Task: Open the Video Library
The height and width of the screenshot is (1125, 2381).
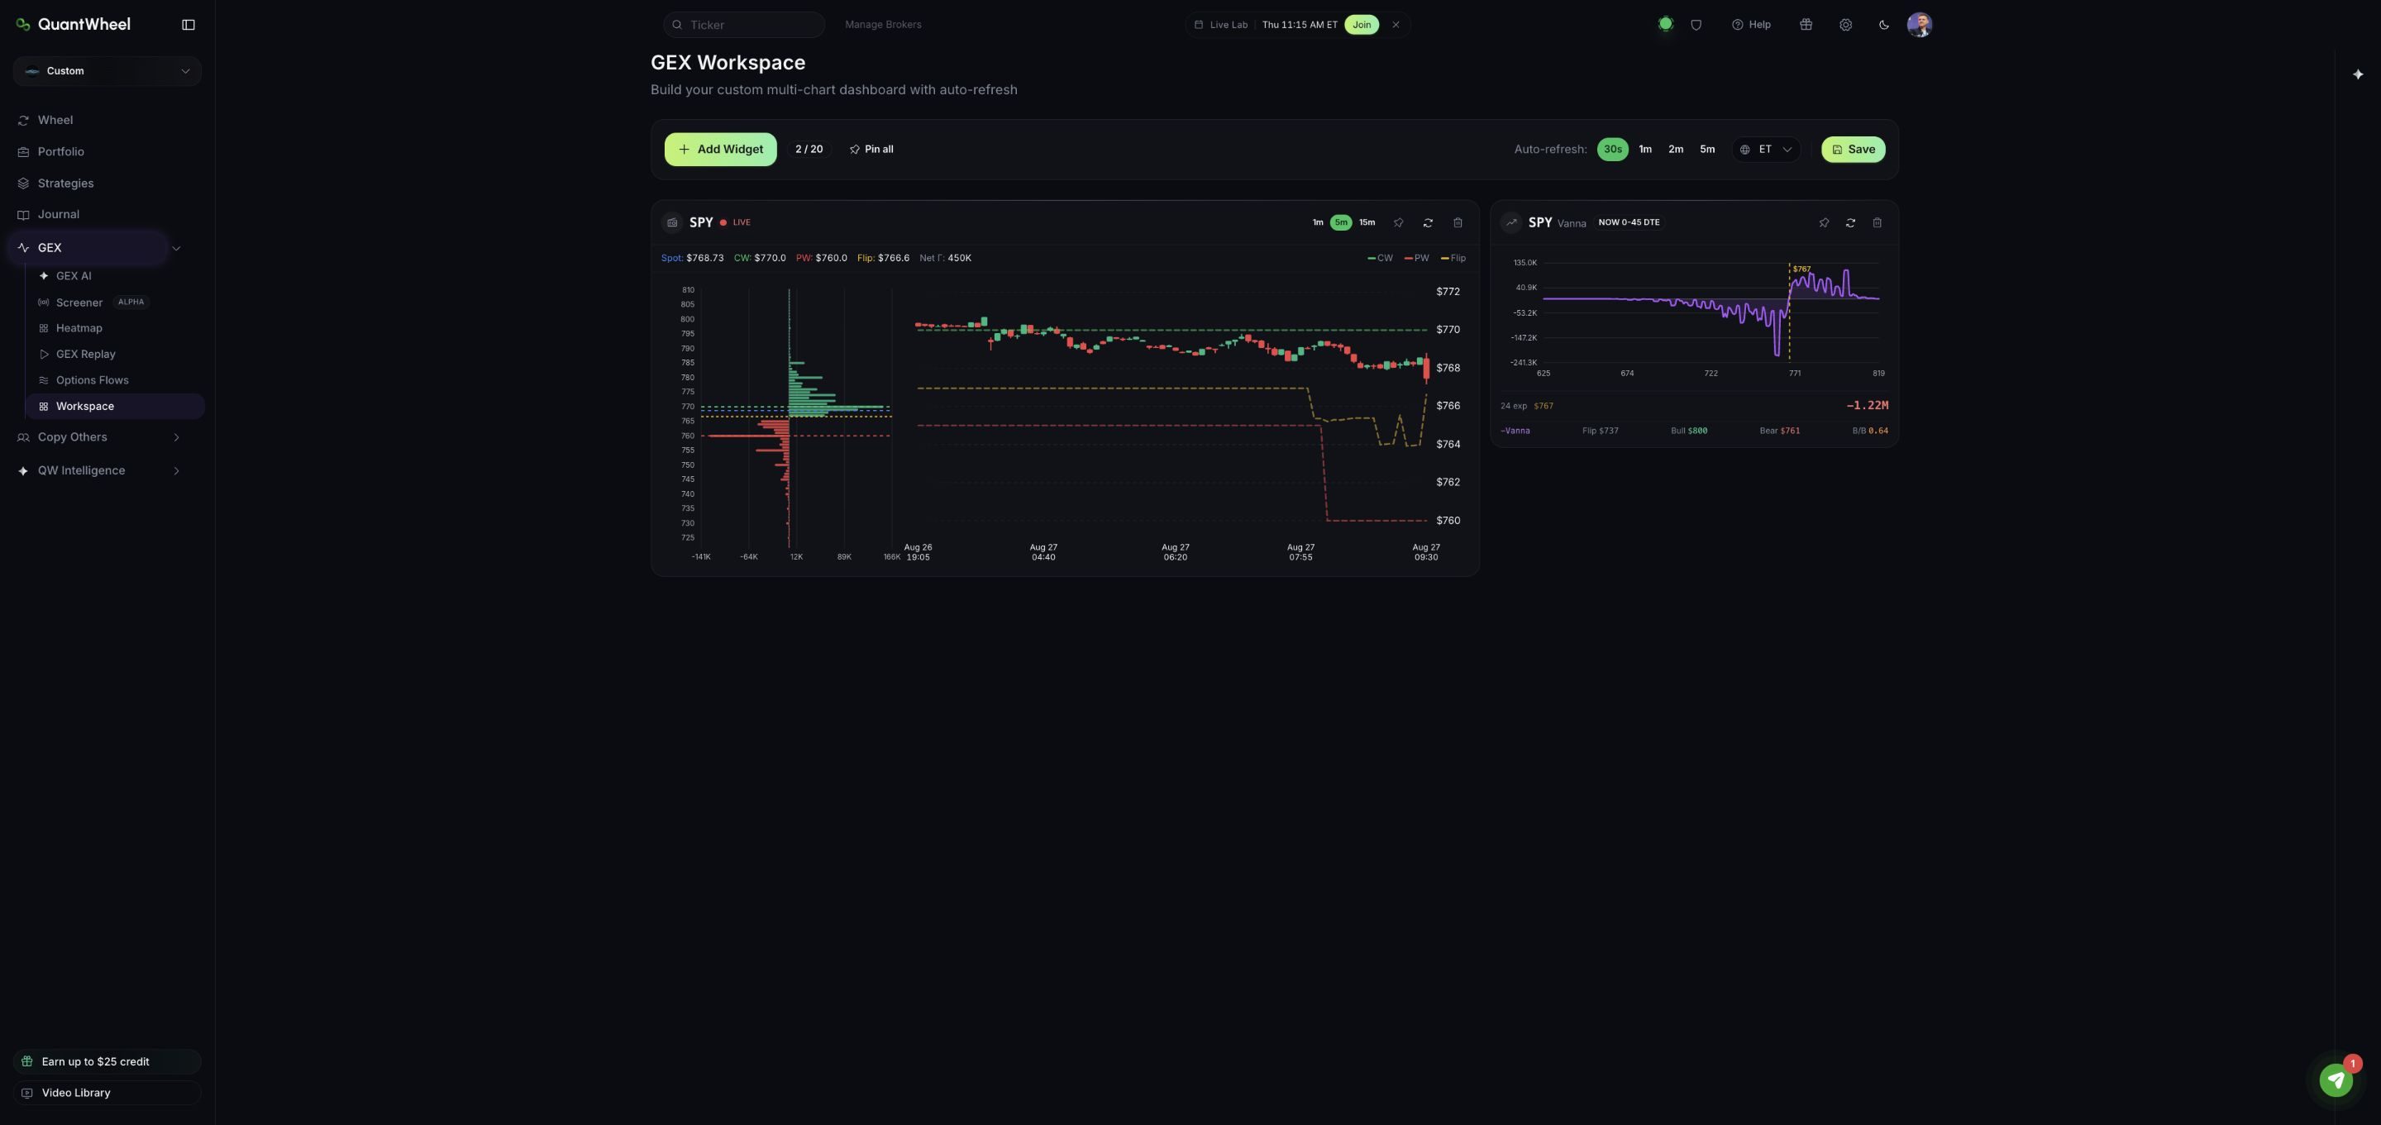Action: (107, 1093)
